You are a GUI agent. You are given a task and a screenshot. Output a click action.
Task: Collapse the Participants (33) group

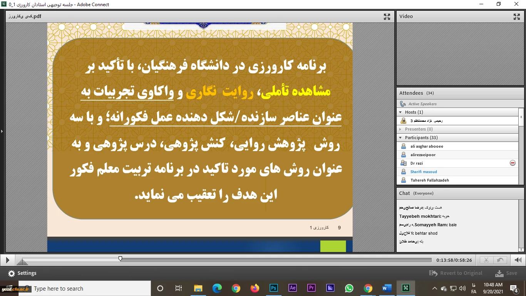tap(400, 138)
